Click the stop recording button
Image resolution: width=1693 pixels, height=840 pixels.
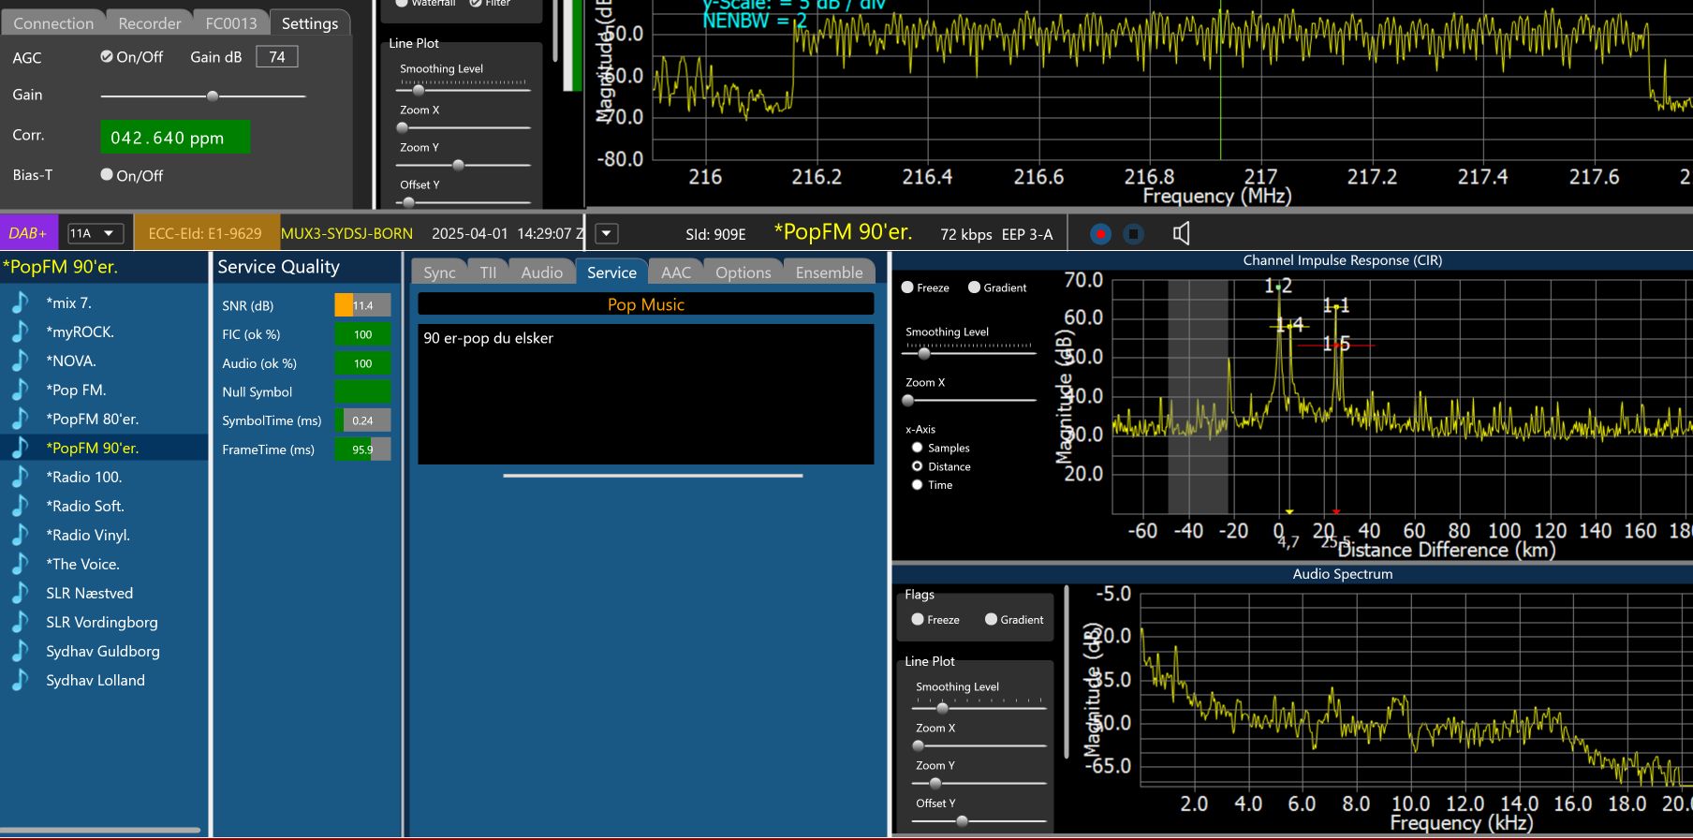(1133, 234)
